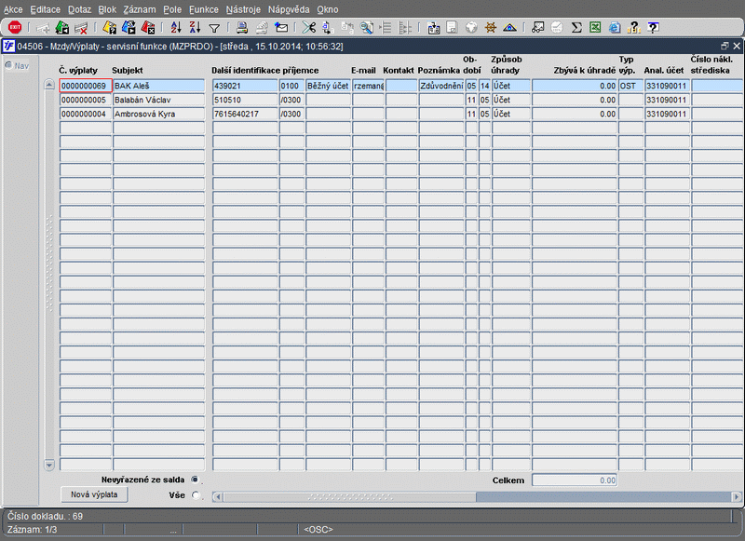Click the magnifier search document icon
The image size is (745, 541).
[x=366, y=28]
